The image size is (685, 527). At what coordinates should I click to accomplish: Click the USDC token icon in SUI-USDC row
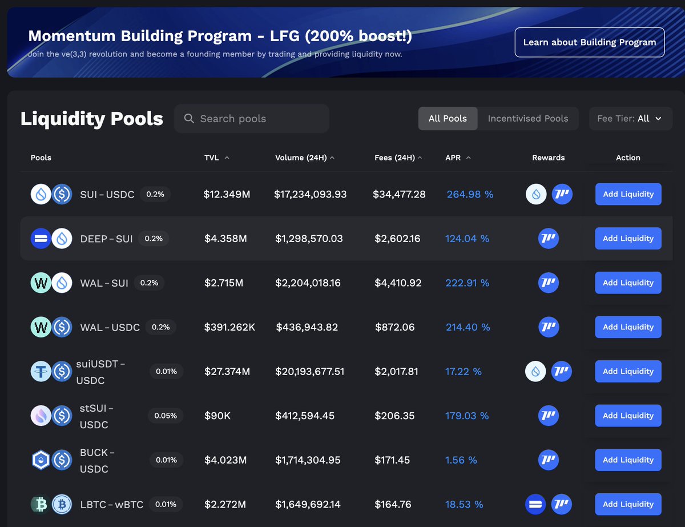(x=62, y=194)
